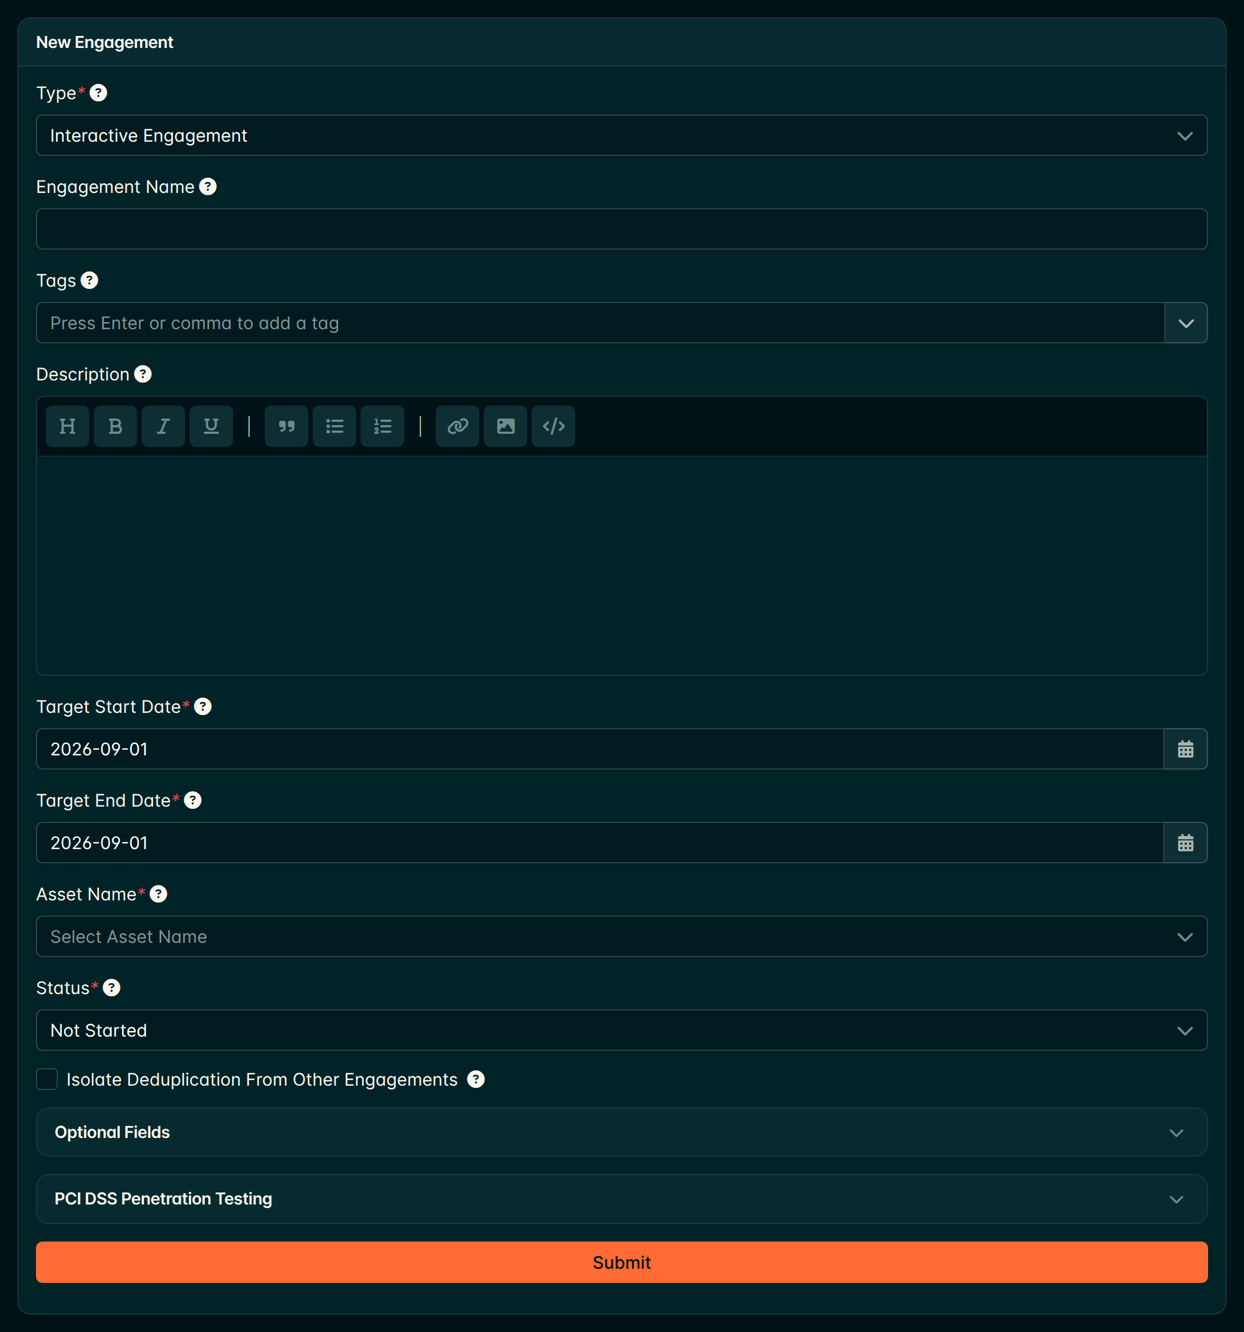The image size is (1244, 1332).
Task: Insert a code block in Description
Action: point(553,426)
